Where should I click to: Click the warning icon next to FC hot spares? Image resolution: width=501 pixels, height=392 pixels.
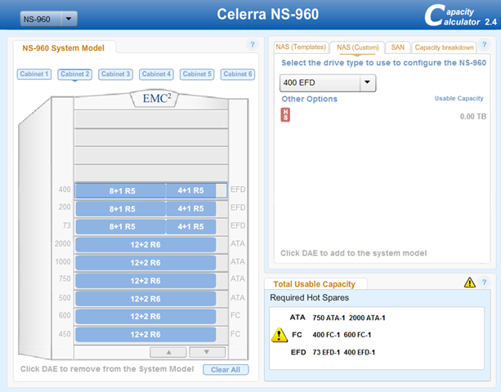[x=280, y=335]
